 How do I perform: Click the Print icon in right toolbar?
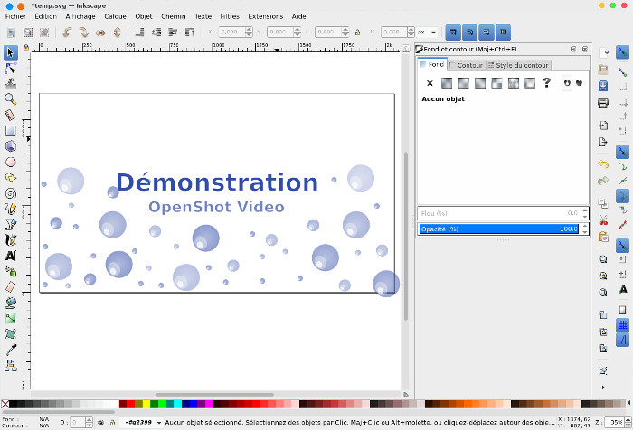pos(603,104)
